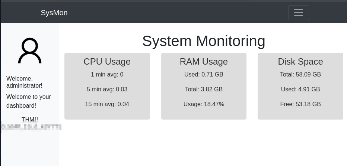The height and width of the screenshot is (166, 347).
Task: Select the 15 min avg: 0.04 text
Action: [107, 104]
